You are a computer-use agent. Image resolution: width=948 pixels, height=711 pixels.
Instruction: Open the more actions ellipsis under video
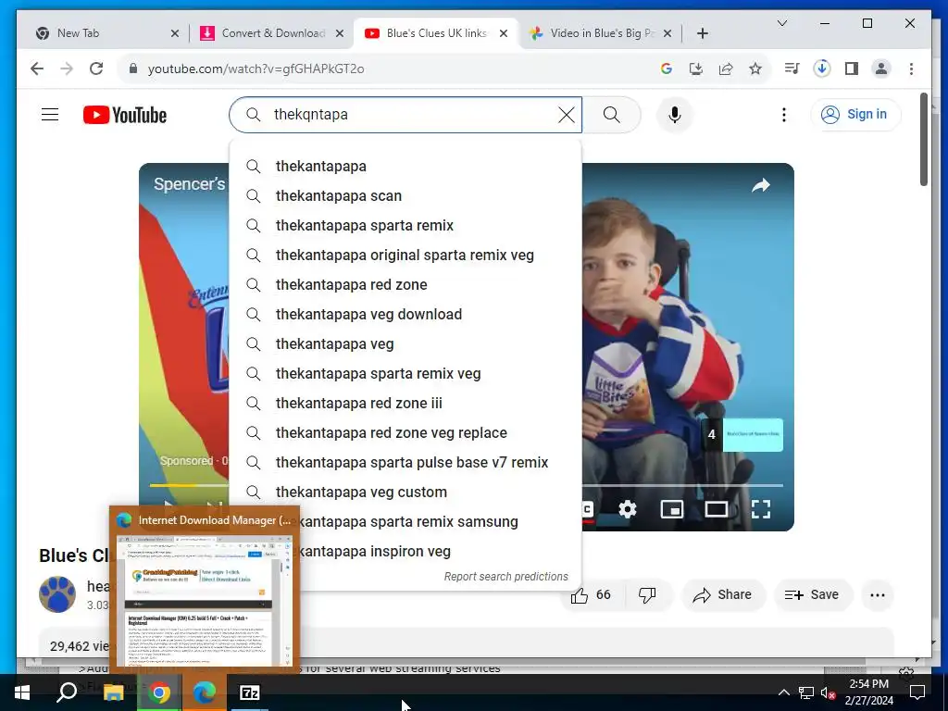coord(878,595)
